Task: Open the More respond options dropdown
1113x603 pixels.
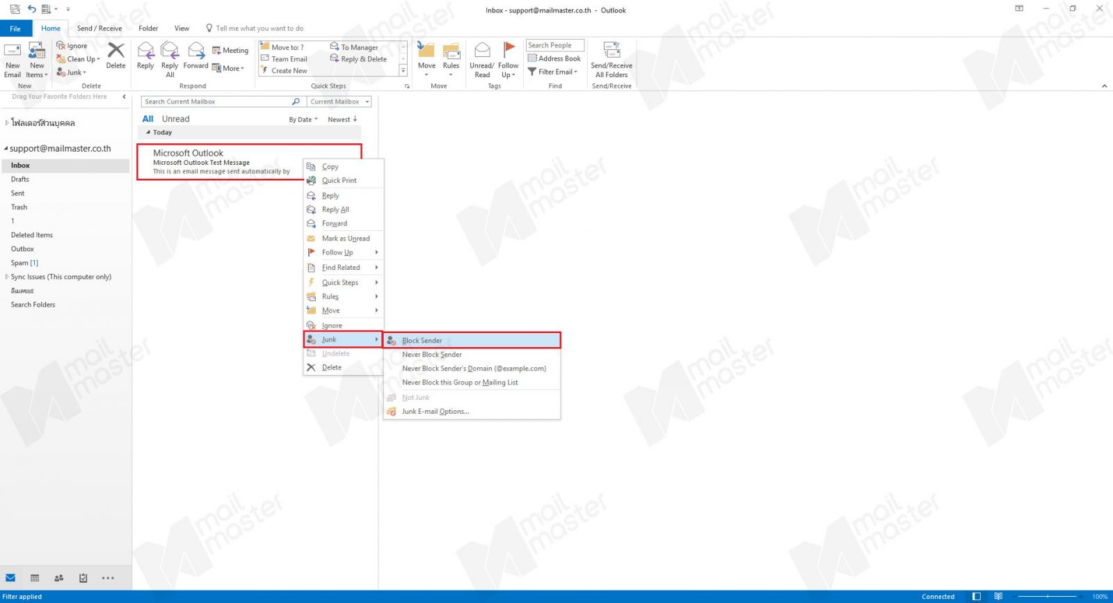Action: (x=228, y=68)
